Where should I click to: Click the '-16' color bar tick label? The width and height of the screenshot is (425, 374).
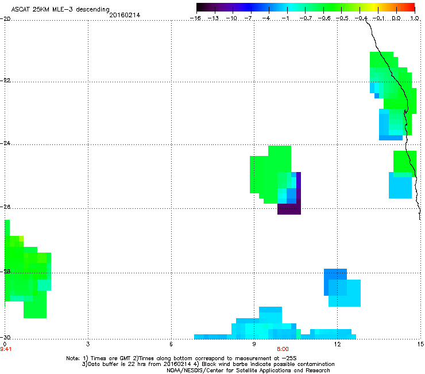point(196,18)
